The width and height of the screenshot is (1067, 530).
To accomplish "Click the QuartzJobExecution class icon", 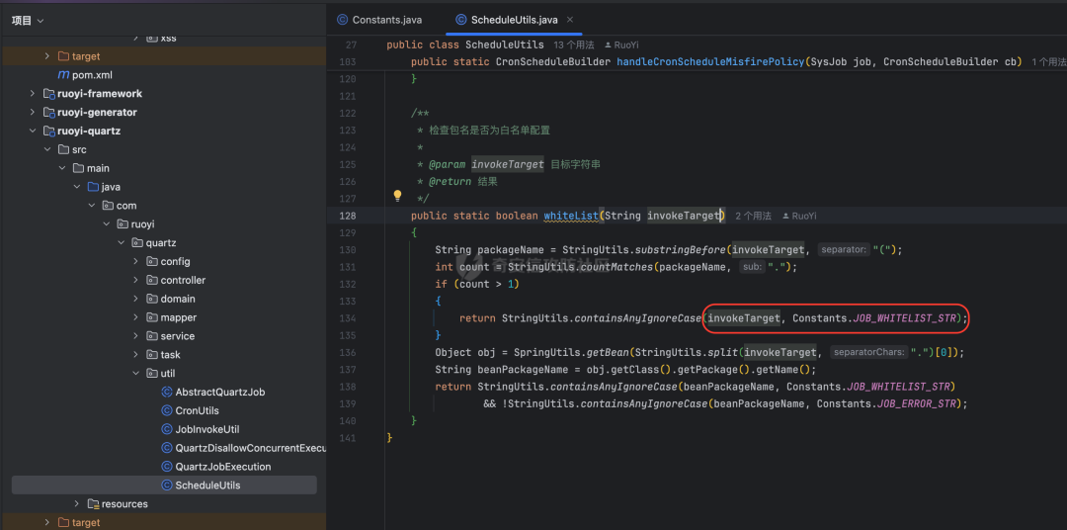I will (x=166, y=467).
